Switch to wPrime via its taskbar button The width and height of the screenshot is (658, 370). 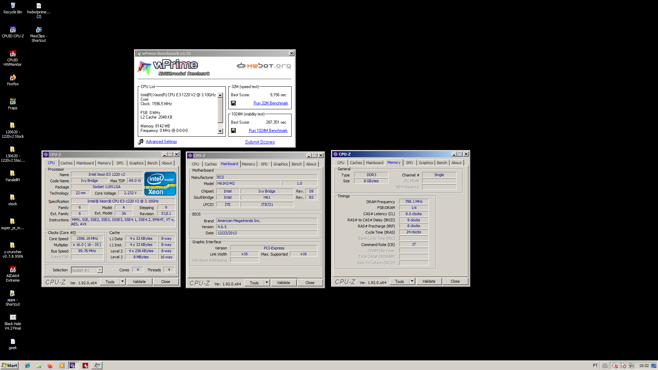tap(97, 366)
